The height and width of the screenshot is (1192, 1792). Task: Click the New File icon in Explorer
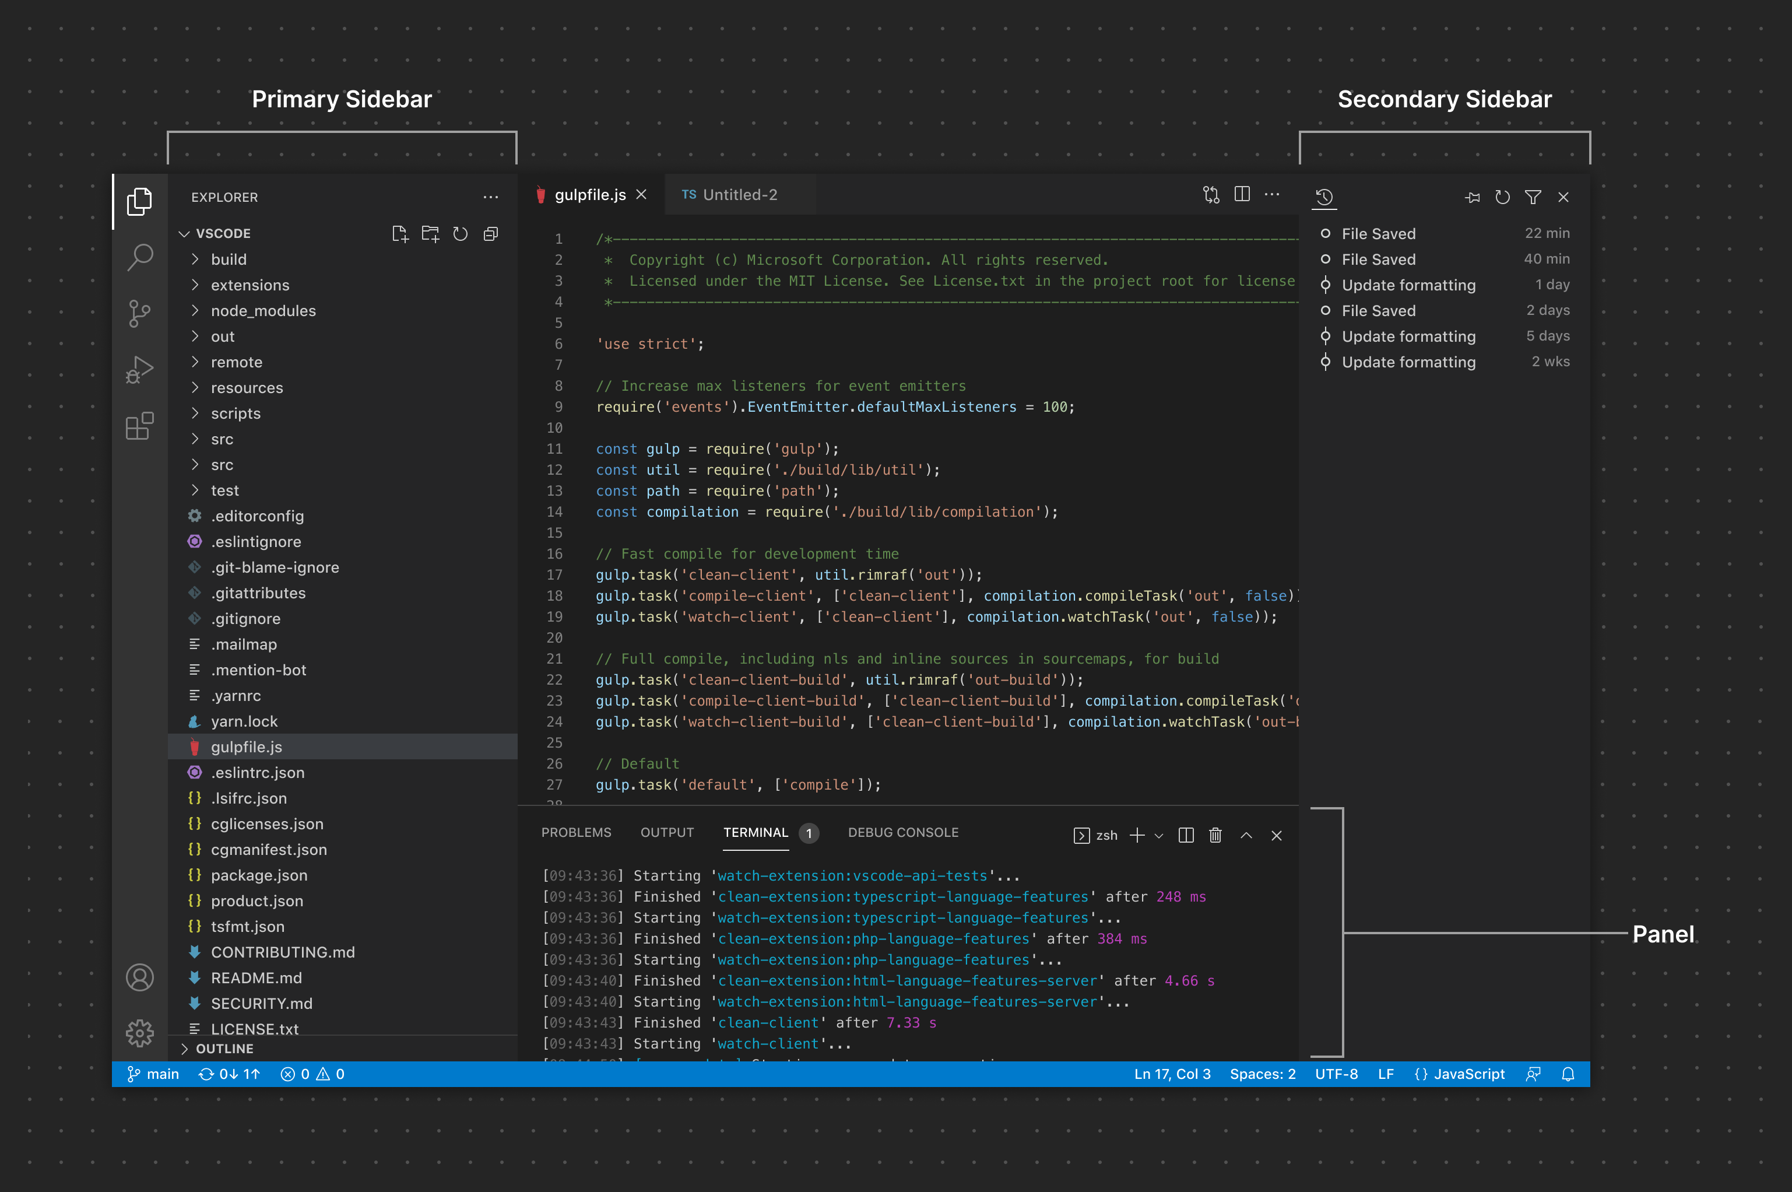click(400, 233)
